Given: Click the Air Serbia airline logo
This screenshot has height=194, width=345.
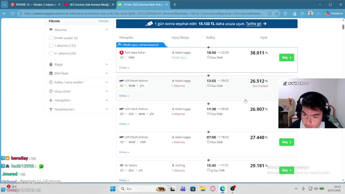Looking at the screenshot, I should pyautogui.click(x=122, y=165).
